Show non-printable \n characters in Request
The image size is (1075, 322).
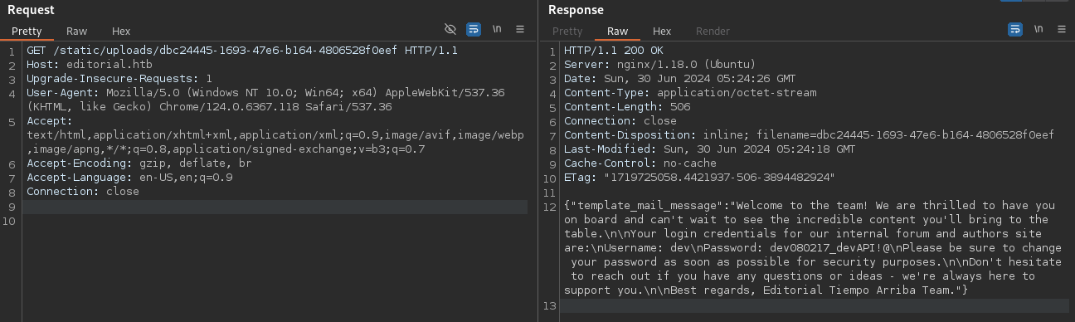pos(497,29)
